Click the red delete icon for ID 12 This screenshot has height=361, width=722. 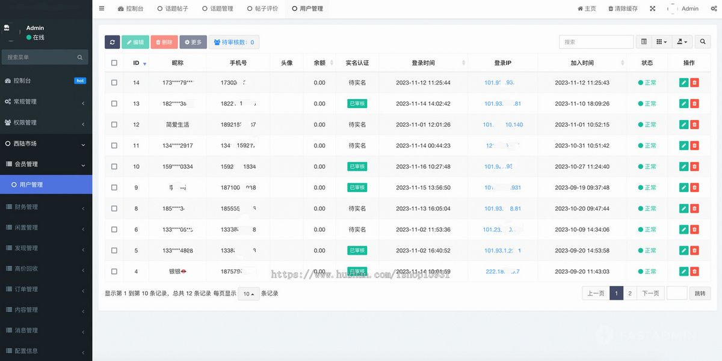point(694,125)
